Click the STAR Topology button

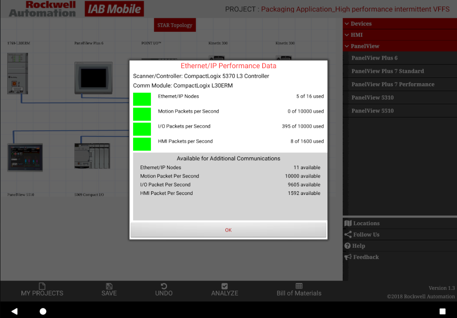[x=175, y=25]
